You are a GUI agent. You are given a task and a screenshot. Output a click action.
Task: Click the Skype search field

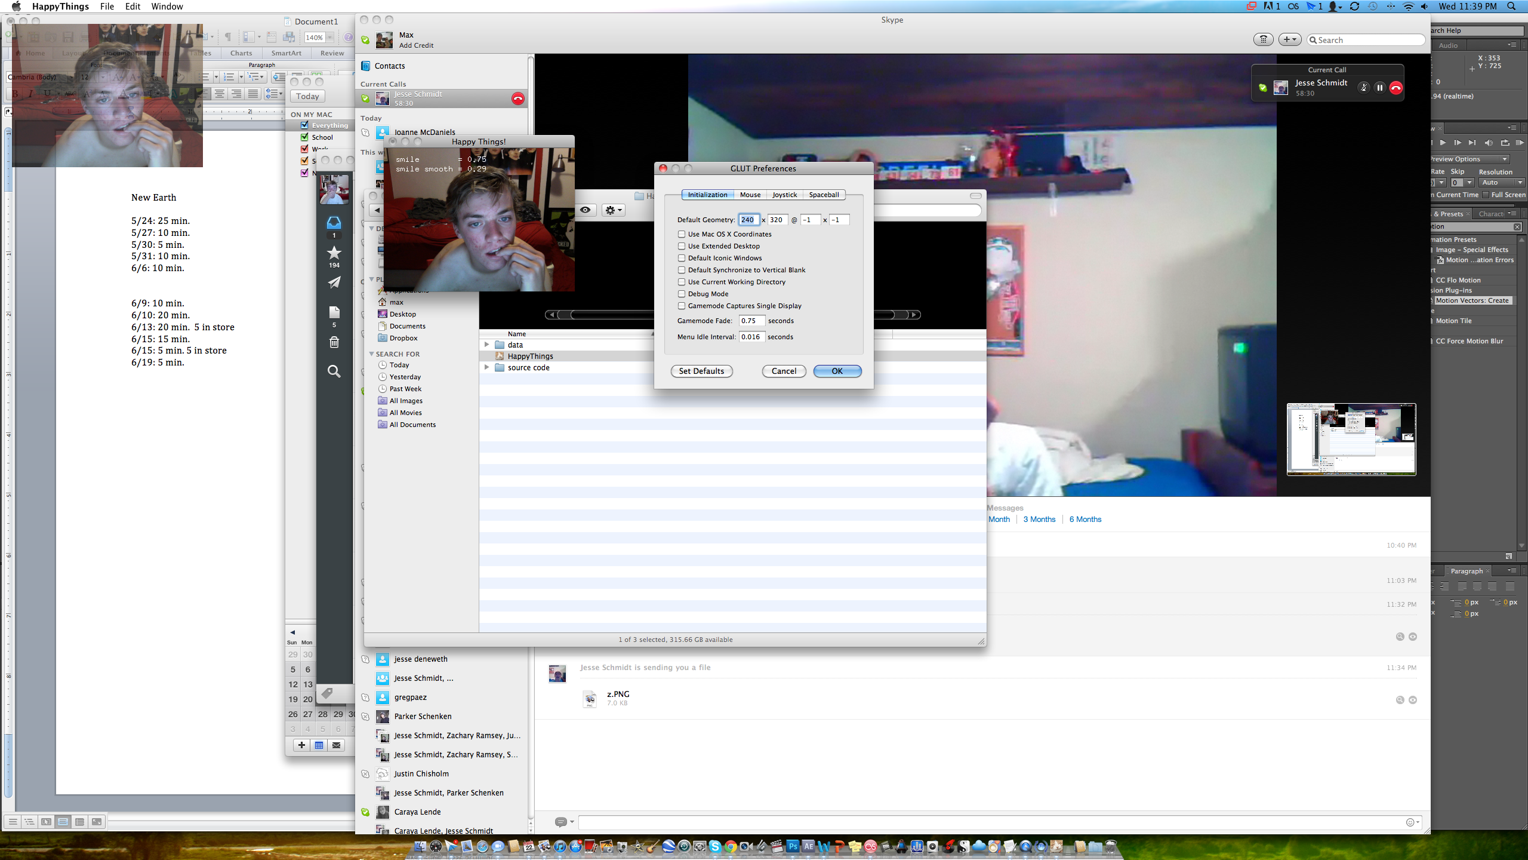click(1366, 39)
